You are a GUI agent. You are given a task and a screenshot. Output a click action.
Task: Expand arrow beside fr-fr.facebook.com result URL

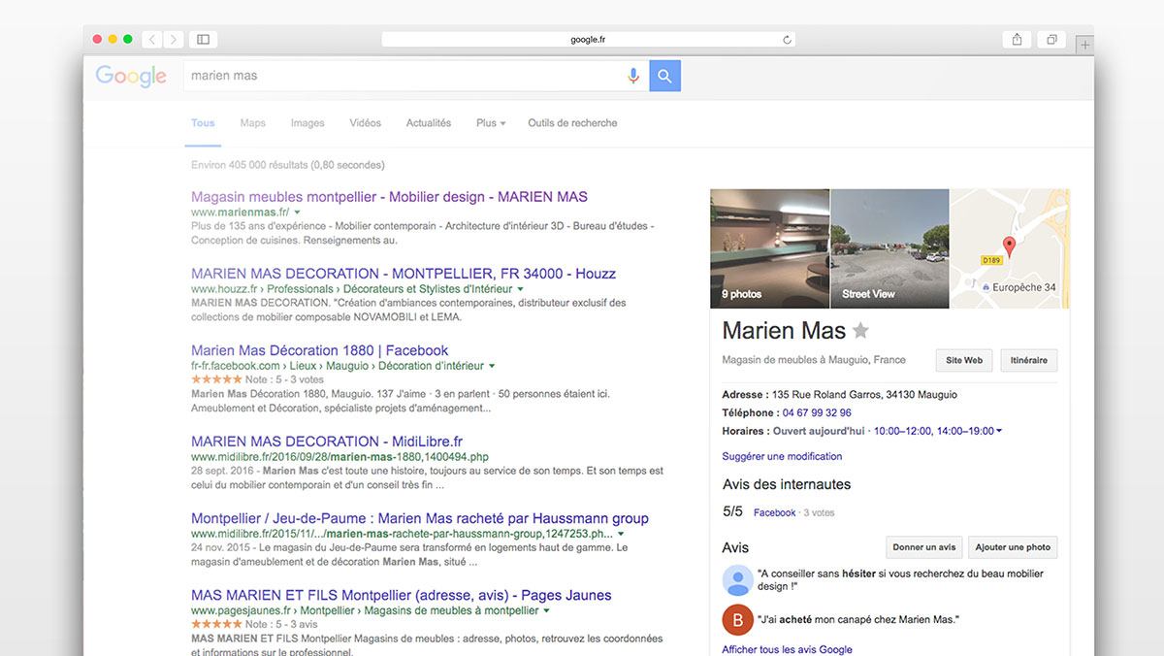(x=493, y=366)
